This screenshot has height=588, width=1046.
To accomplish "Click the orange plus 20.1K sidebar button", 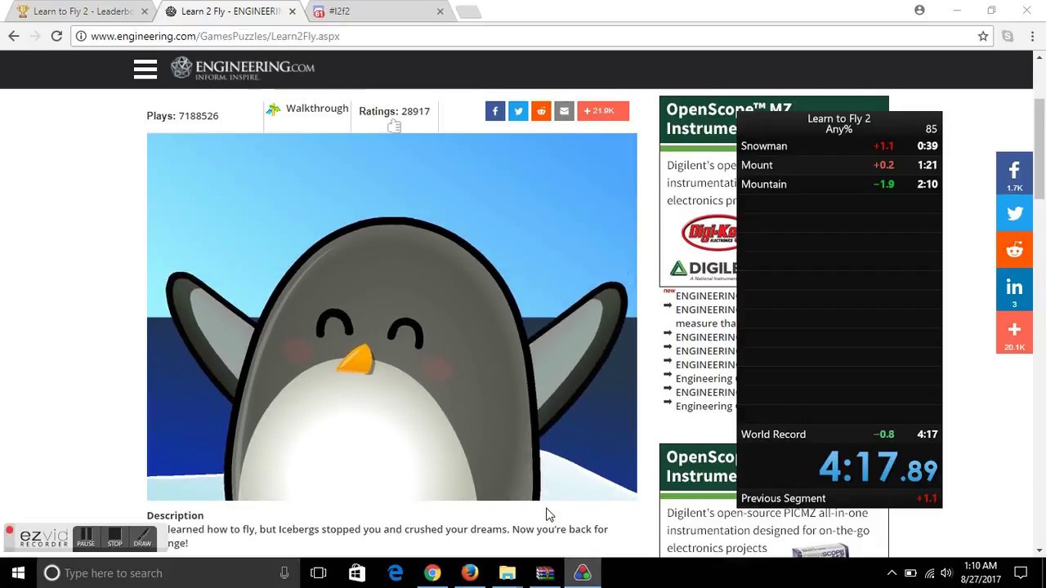I will pyautogui.click(x=1014, y=333).
